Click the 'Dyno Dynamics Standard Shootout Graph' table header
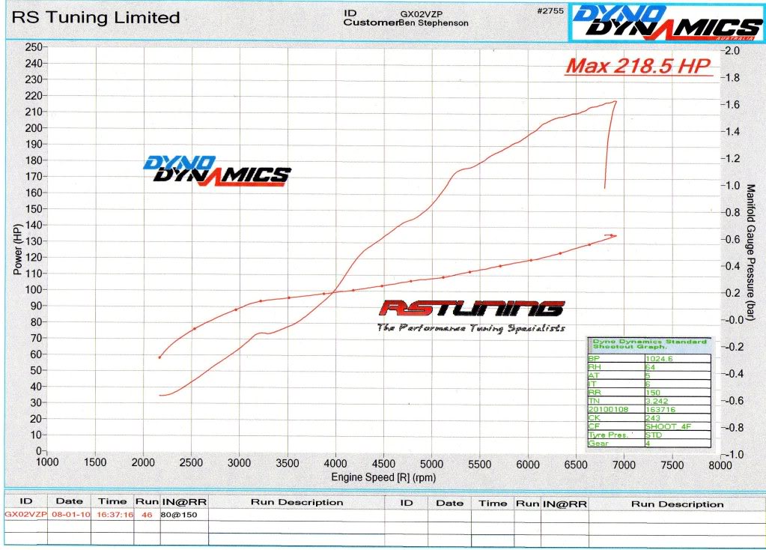 pos(648,345)
